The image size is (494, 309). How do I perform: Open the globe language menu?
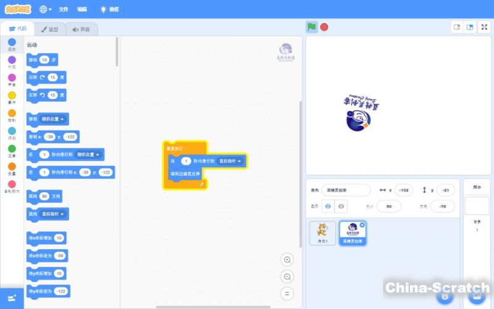click(x=46, y=9)
